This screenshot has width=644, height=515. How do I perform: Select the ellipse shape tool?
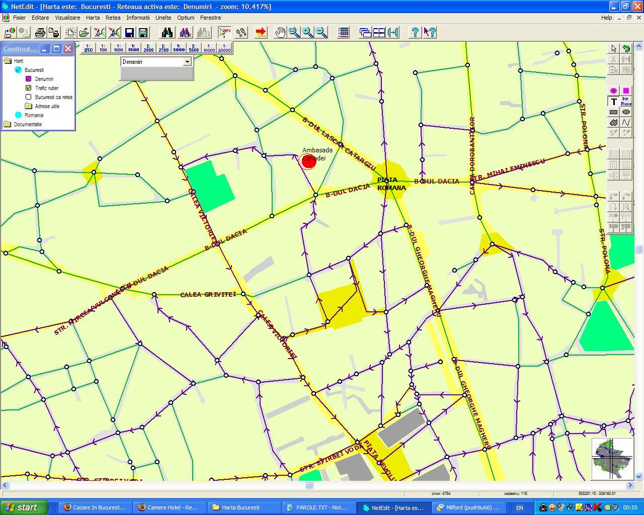[626, 112]
